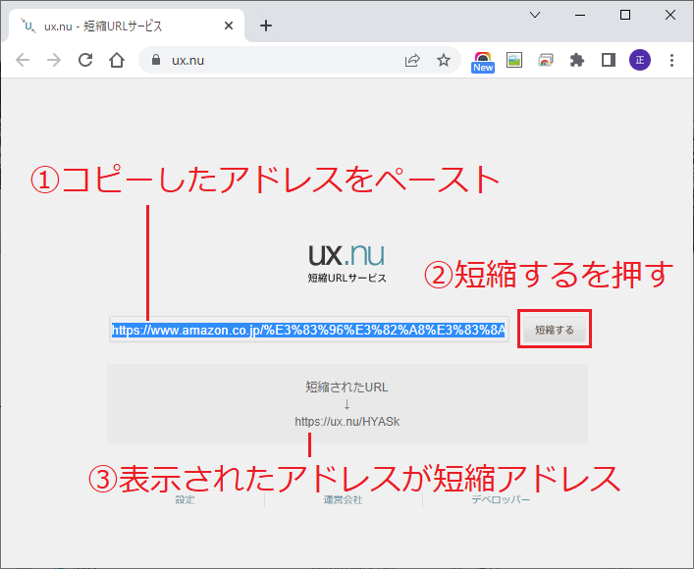
Task: Open the Extensions puzzle menu
Action: coord(577,60)
